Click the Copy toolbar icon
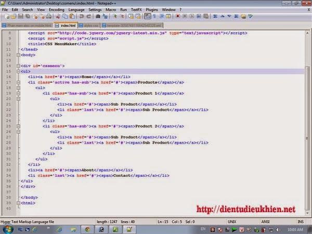 (65, 17)
